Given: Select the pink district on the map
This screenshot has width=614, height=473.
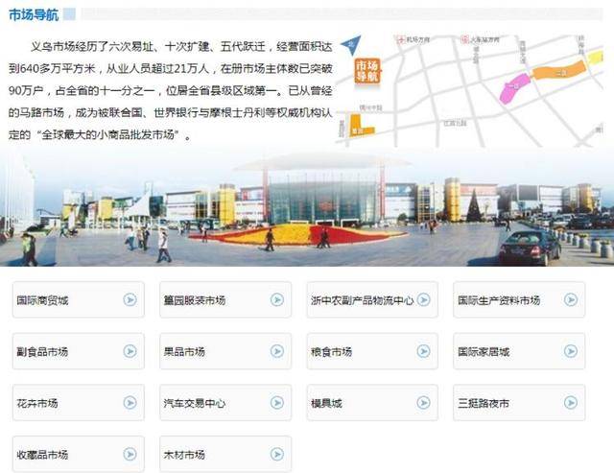Looking at the screenshot, I should pos(514,88).
